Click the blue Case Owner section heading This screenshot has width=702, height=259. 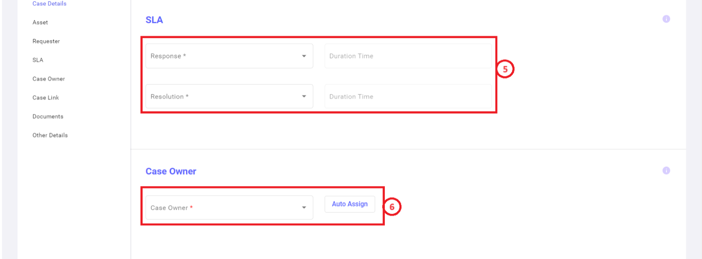click(171, 171)
